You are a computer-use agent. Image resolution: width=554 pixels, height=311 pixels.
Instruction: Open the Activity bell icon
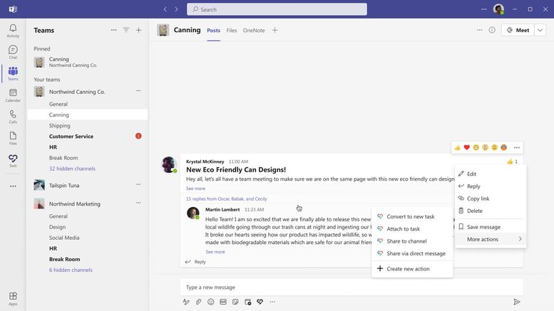tap(13, 31)
